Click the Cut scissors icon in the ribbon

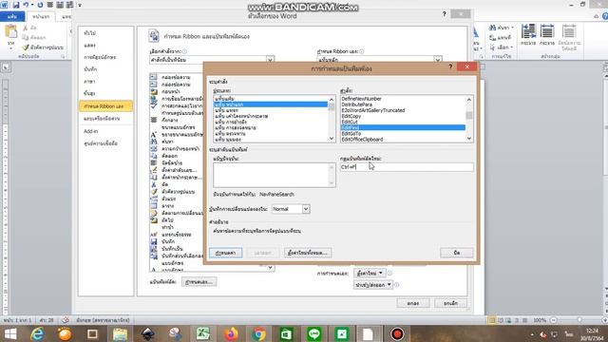[x=26, y=28]
